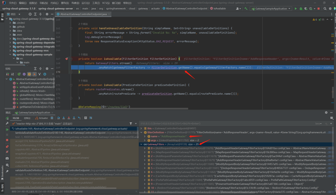Resume program with the debug panel play icon

click(x=7, y=130)
